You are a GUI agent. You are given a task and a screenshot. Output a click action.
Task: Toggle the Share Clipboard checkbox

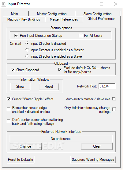[13, 70]
